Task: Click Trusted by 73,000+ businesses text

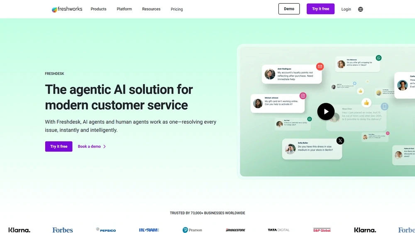Action: coord(207,213)
